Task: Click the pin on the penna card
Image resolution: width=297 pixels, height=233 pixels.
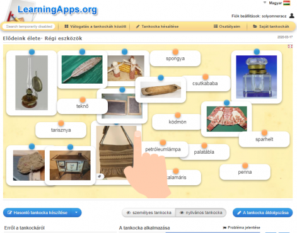Action: (245, 166)
